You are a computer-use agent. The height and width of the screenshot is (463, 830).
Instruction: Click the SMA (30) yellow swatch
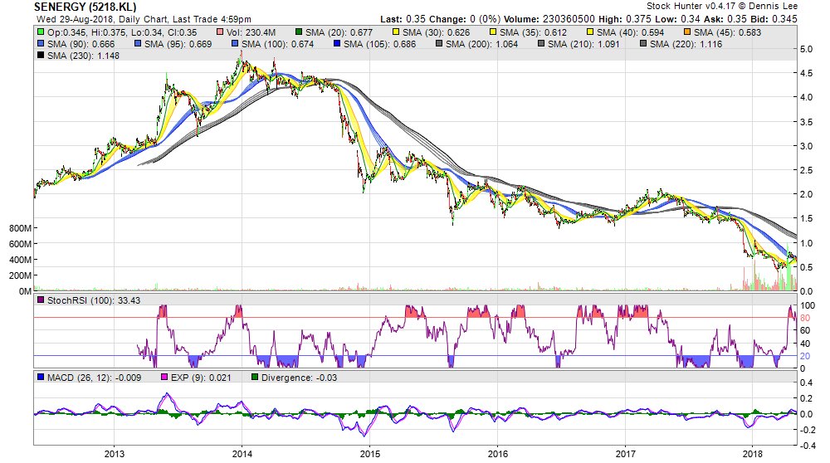tap(395, 32)
